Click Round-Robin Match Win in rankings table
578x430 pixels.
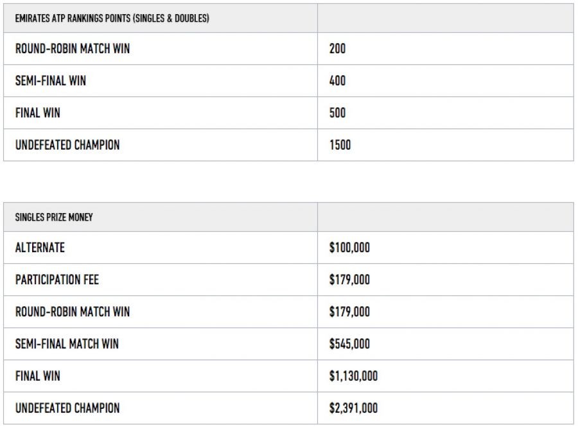click(x=72, y=49)
